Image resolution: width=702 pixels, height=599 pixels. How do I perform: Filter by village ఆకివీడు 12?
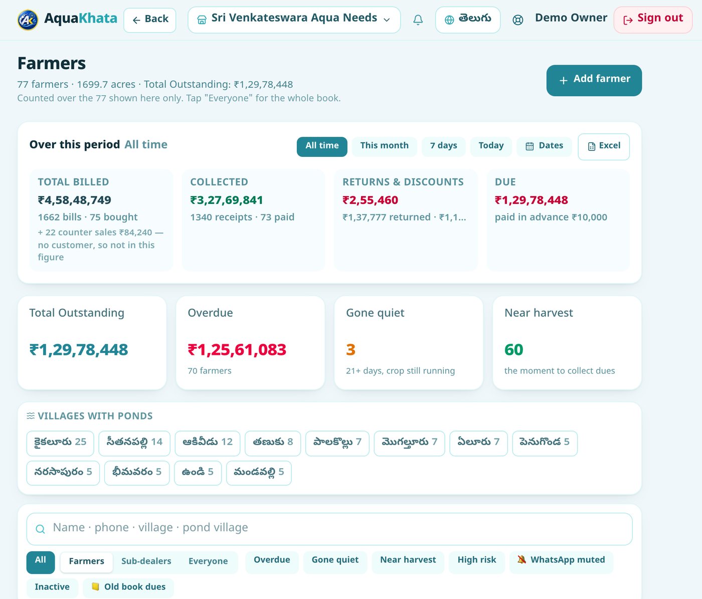click(x=208, y=443)
